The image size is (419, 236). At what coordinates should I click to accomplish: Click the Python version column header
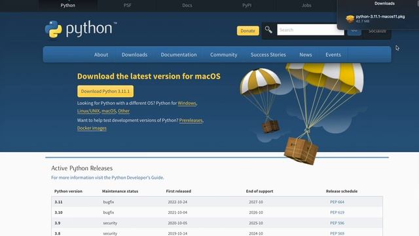[x=68, y=191]
